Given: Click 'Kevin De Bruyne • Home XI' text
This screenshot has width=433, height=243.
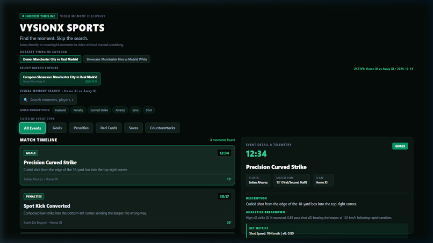Looking at the screenshot, I should 42,223.
